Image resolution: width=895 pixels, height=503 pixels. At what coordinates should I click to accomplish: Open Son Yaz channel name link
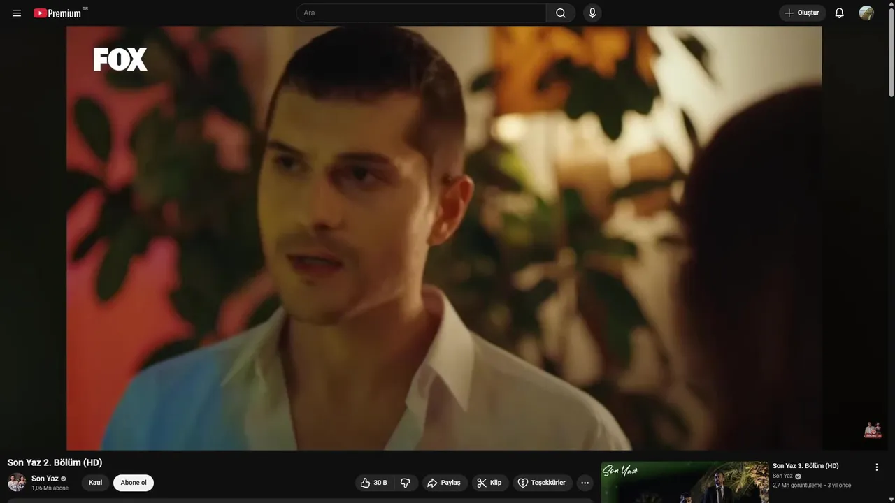pos(45,479)
